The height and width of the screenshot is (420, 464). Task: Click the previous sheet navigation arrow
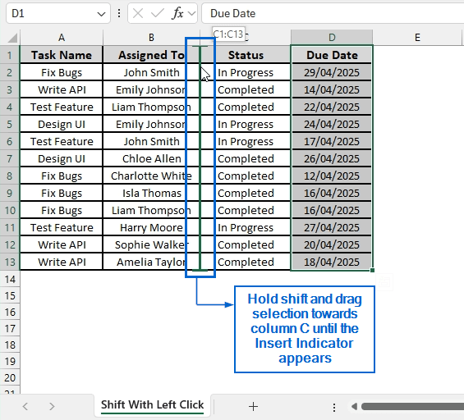[x=25, y=406]
